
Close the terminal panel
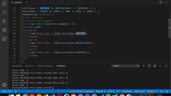[x=166, y=66]
